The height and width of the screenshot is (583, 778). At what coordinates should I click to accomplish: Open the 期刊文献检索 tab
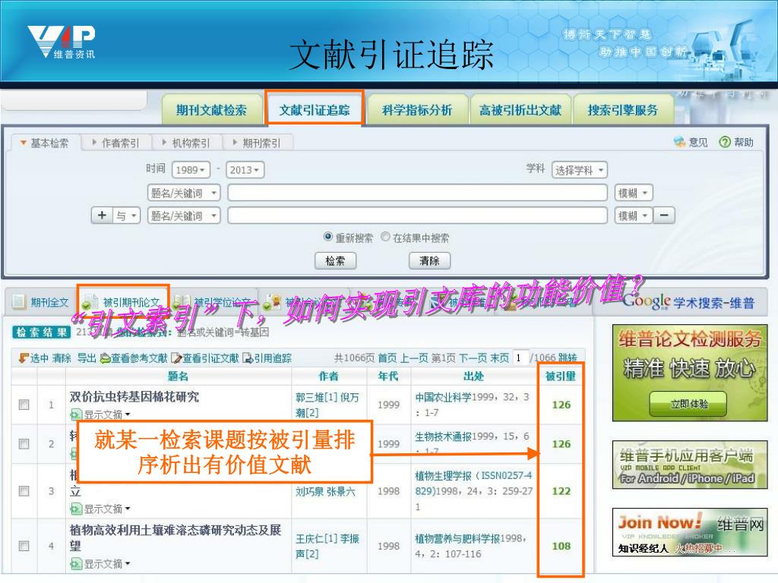click(212, 109)
